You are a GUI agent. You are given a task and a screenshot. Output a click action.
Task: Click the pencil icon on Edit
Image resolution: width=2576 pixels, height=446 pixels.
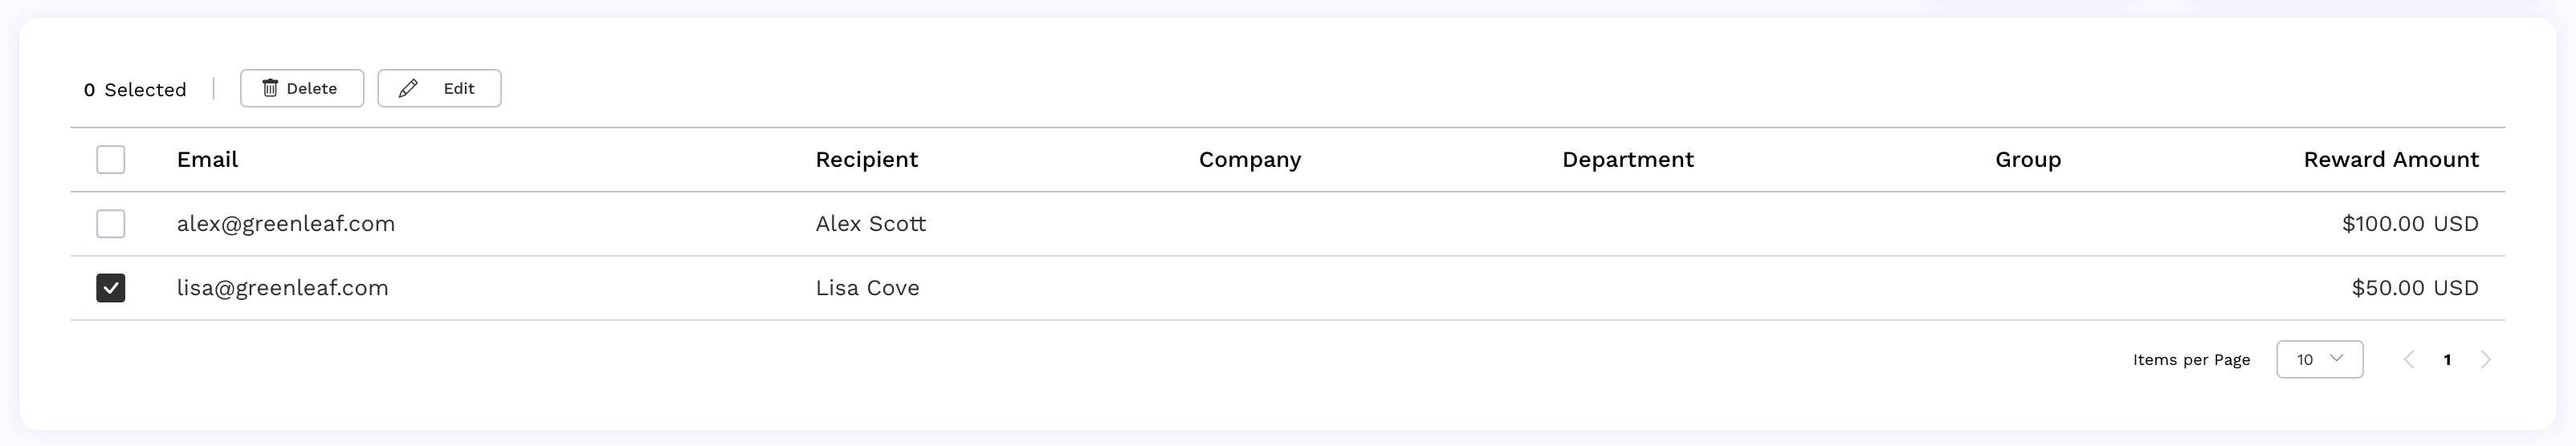[x=408, y=88]
